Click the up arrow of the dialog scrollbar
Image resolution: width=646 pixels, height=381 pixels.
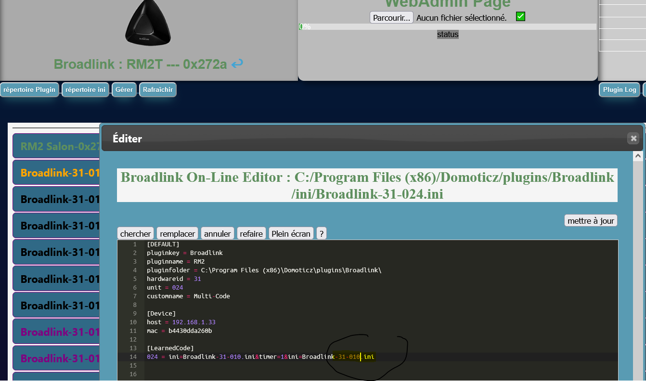click(638, 156)
